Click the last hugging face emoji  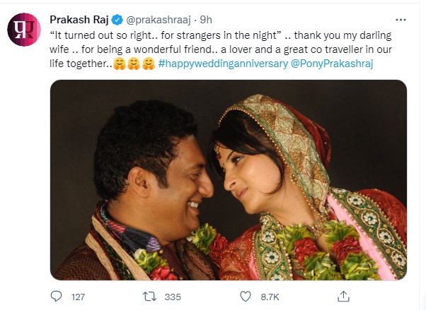click(147, 64)
